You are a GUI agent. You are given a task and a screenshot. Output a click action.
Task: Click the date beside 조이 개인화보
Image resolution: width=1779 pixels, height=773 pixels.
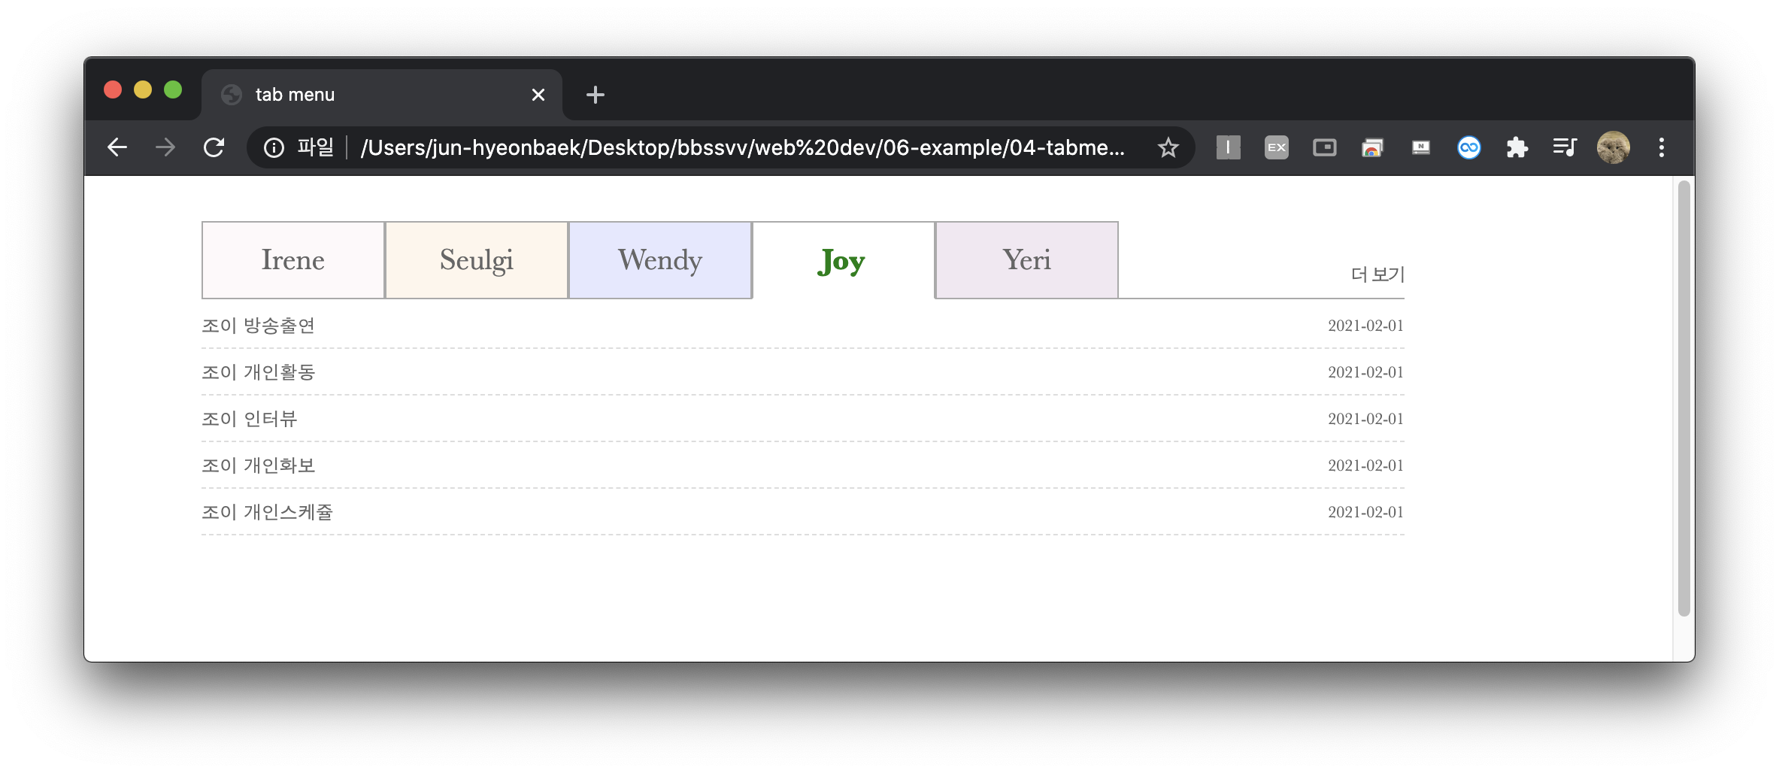point(1365,465)
